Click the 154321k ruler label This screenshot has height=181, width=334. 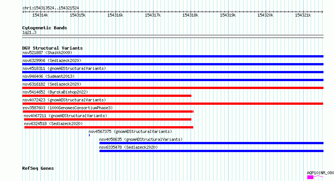(x=303, y=15)
